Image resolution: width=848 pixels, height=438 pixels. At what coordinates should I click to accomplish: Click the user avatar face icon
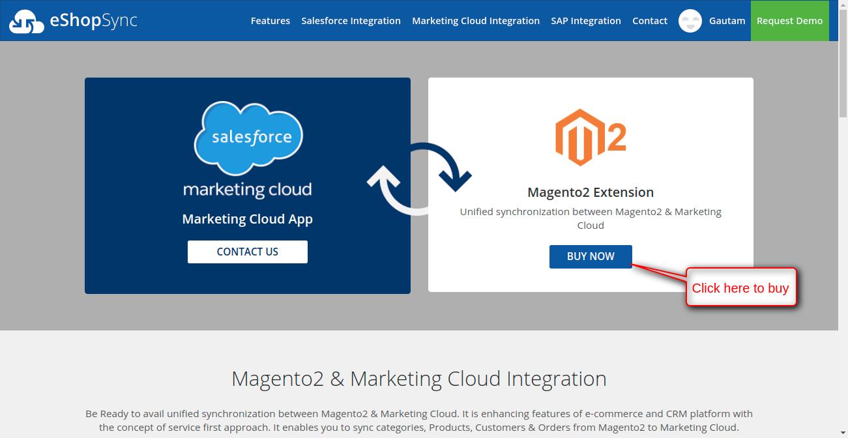point(690,21)
